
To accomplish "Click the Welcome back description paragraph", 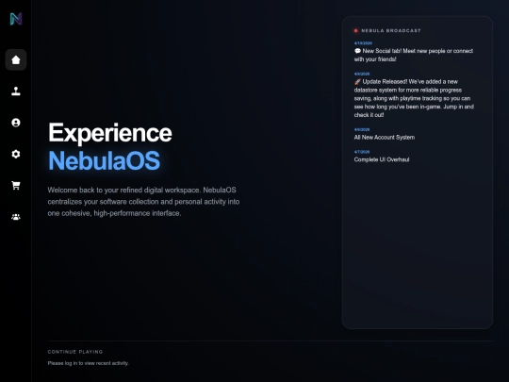I will [x=143, y=202].
